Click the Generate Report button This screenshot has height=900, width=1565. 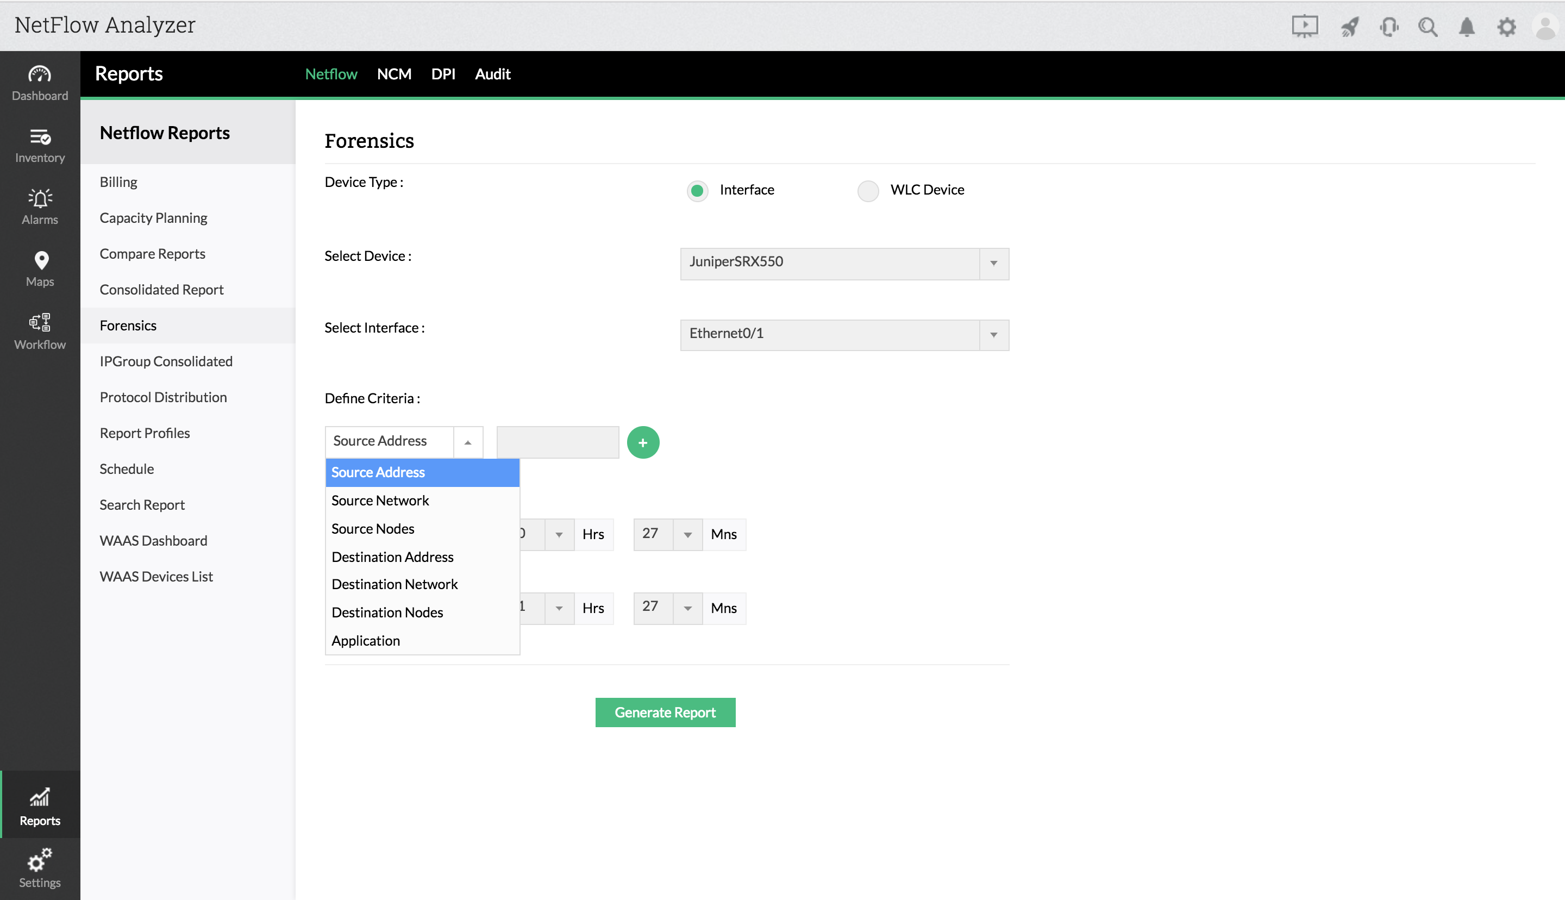click(x=665, y=712)
